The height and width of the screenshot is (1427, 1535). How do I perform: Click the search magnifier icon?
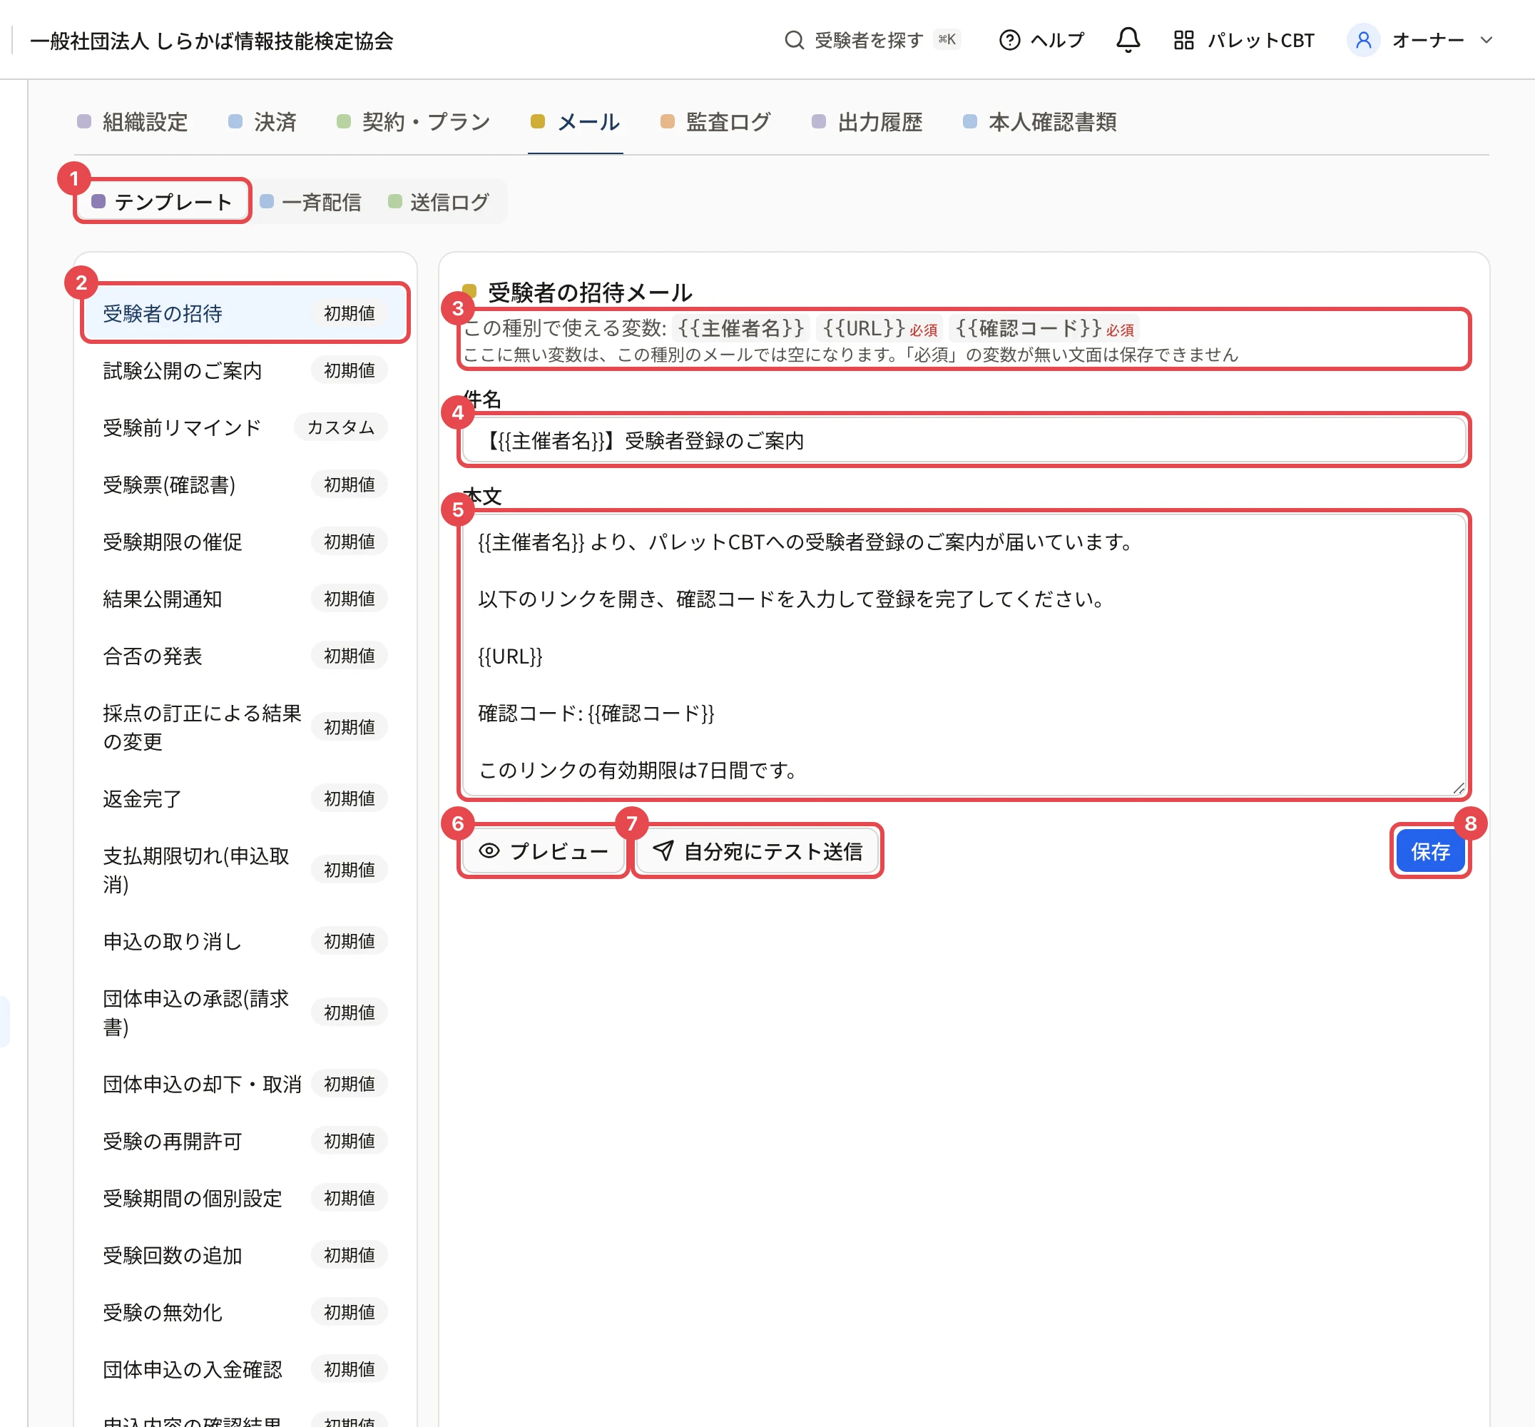pyautogui.click(x=794, y=39)
